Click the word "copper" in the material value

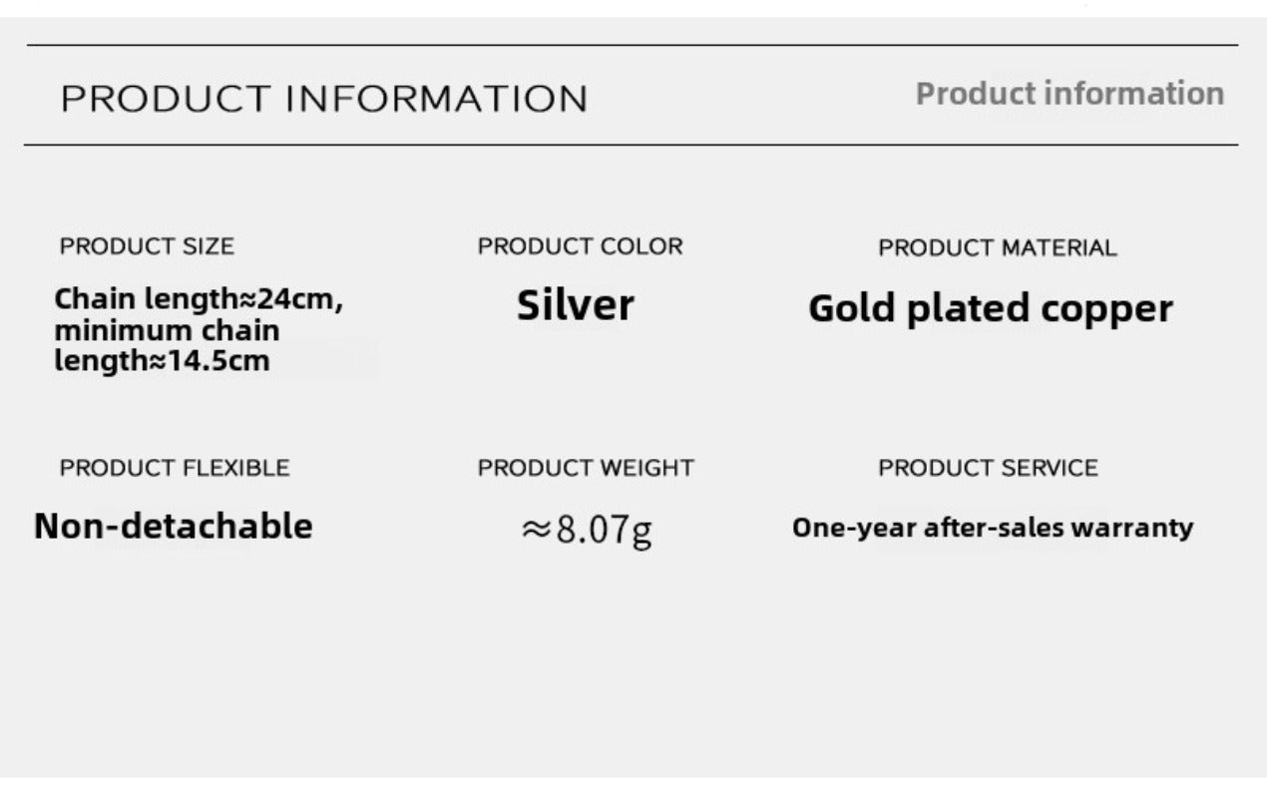1107,309
